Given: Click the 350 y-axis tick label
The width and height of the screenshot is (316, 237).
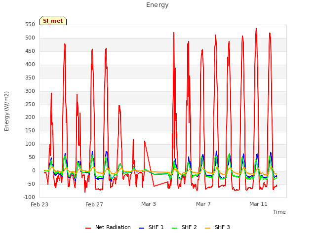Looking at the screenshot, I should pos(30,78).
